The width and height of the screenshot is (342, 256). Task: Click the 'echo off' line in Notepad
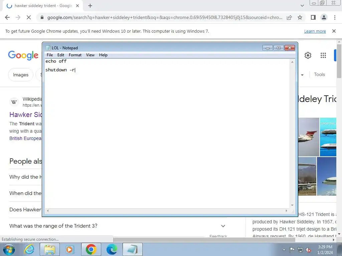click(x=56, y=61)
